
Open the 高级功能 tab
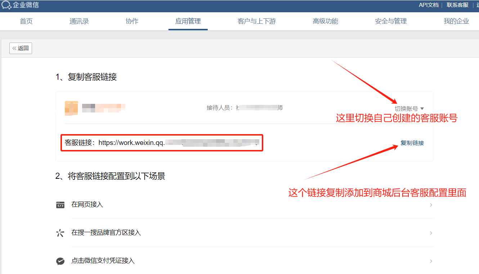tap(326, 21)
